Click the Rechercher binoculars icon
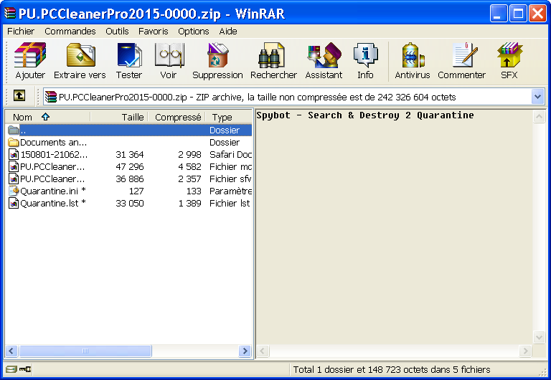Viewport: 551px width, 380px height. click(x=271, y=55)
